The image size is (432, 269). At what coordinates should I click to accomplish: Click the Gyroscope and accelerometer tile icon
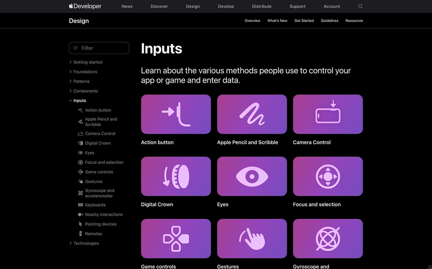pos(328,238)
